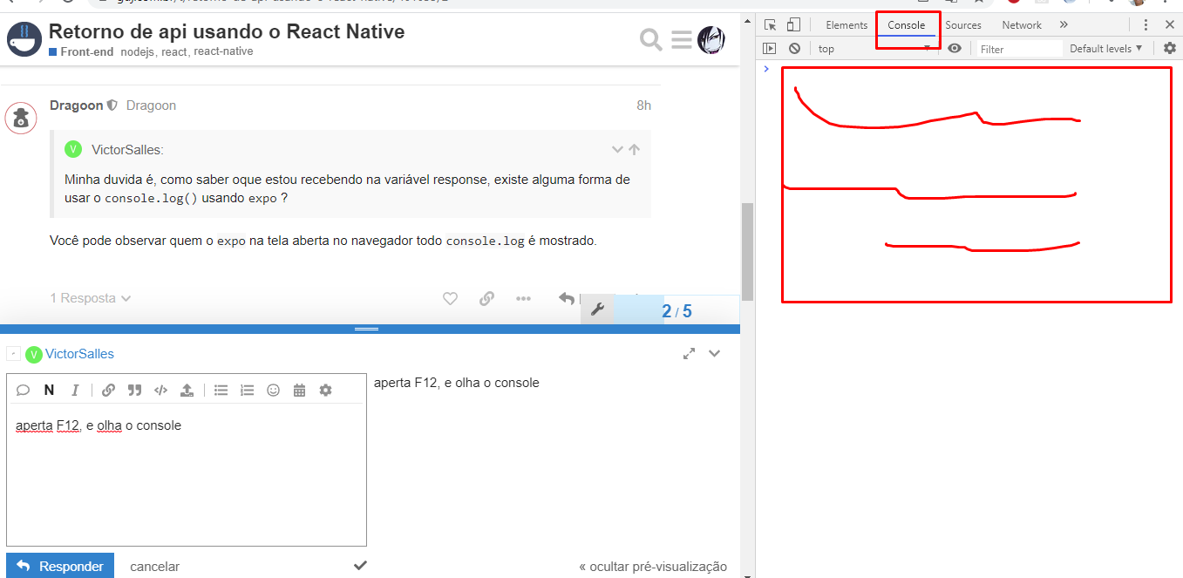The width and height of the screenshot is (1183, 578).
Task: Open DevTools three-dot customize menu
Action: (1146, 25)
